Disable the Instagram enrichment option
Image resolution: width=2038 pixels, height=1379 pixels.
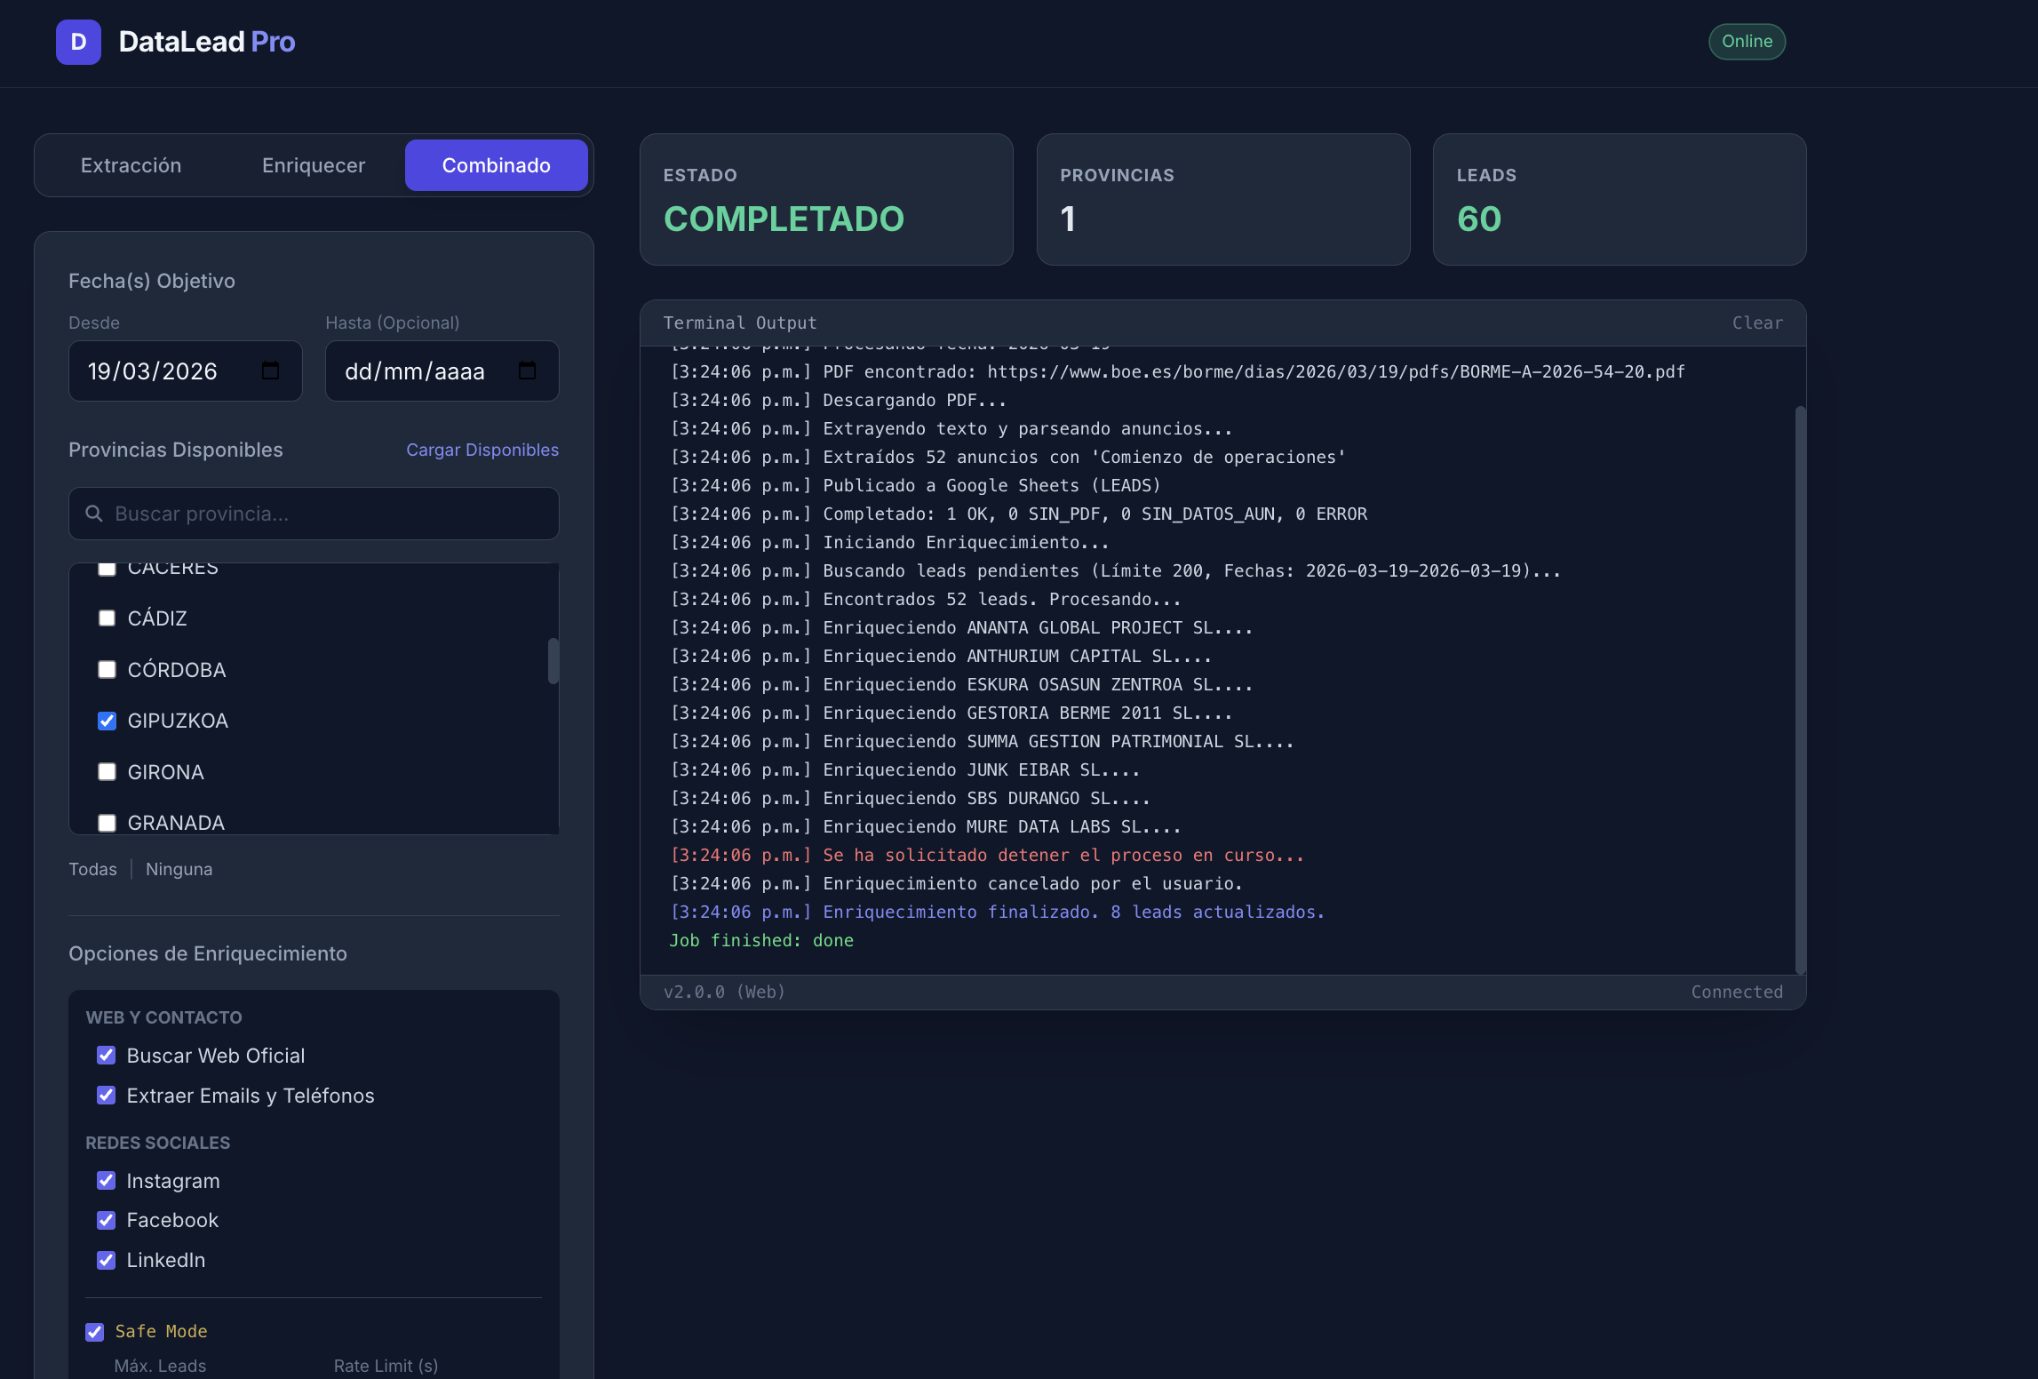click(107, 1181)
